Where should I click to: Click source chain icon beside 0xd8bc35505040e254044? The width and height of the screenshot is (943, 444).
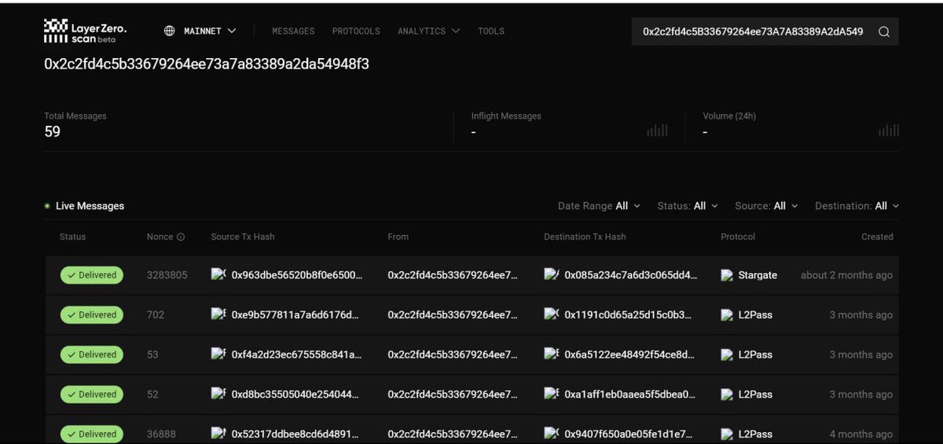point(218,393)
